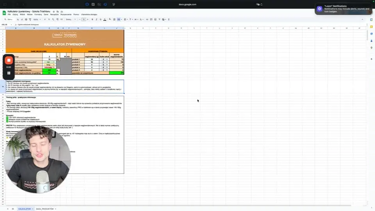Viewport: 375px width, 211px height.
Task: Click the Menu search box in toolbar
Action: (x=9, y=20)
